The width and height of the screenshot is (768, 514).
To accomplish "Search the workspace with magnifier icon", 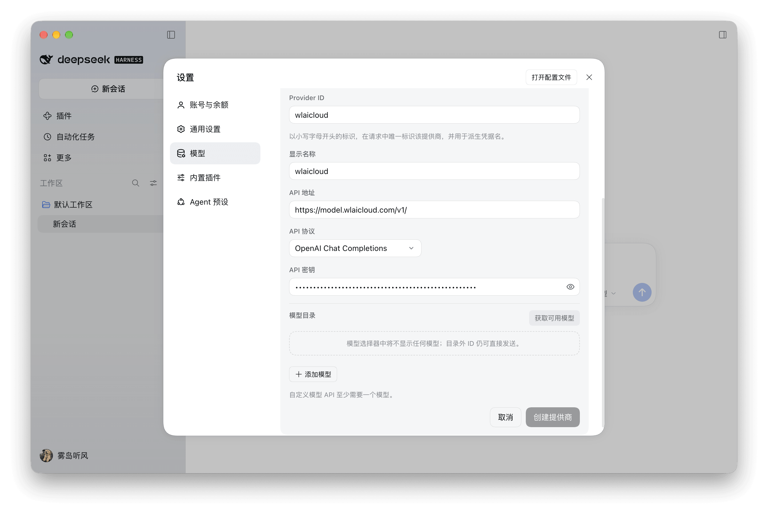I will (135, 183).
